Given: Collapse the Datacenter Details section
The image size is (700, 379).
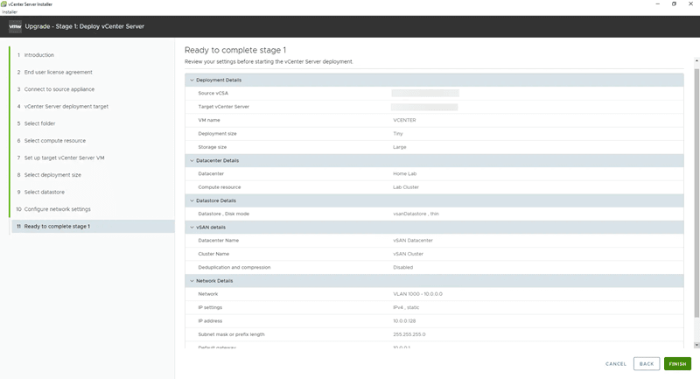Looking at the screenshot, I should [x=192, y=160].
